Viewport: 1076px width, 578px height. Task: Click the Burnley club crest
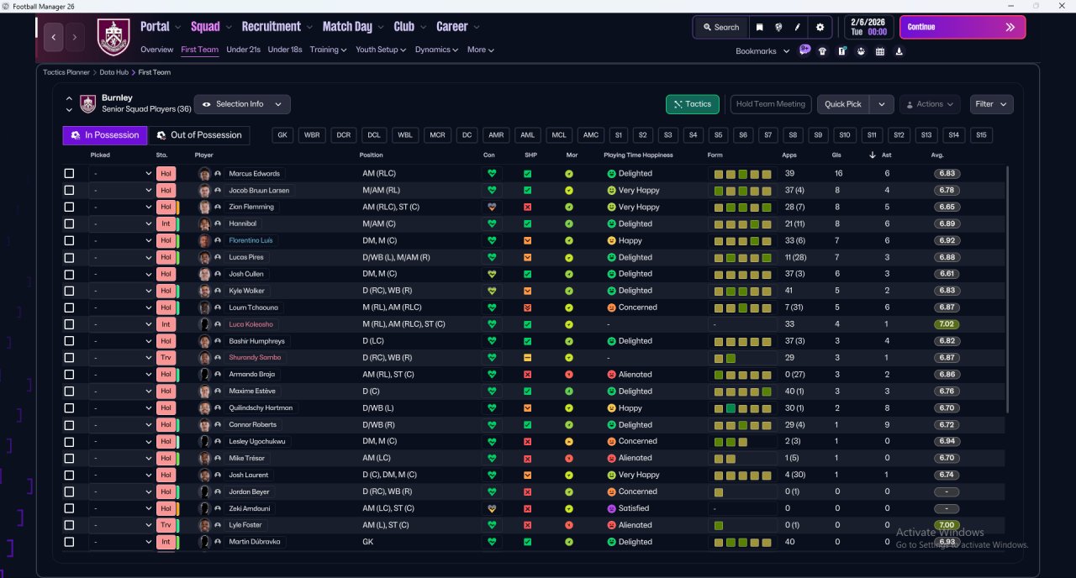click(x=111, y=36)
